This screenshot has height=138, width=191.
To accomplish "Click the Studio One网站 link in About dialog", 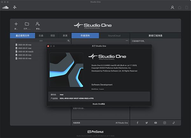I will click(x=99, y=104).
